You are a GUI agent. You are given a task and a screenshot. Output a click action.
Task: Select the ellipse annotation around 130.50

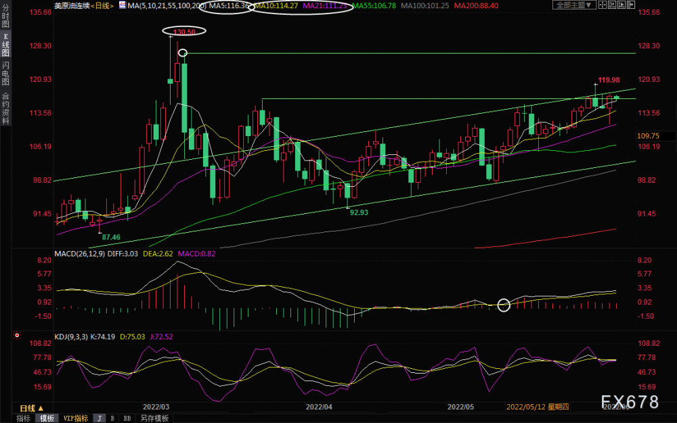pos(183,31)
